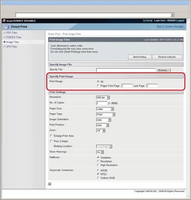
Task: Click the Start Printing button
Action: click(x=139, y=57)
